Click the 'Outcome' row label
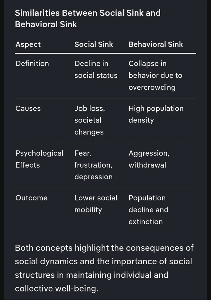The image size is (211, 300). click(32, 198)
